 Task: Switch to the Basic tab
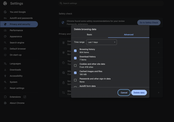[x=89, y=35]
